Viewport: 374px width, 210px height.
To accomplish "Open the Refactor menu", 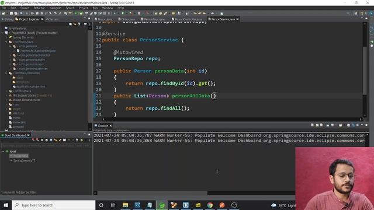I will click(x=39, y=8).
